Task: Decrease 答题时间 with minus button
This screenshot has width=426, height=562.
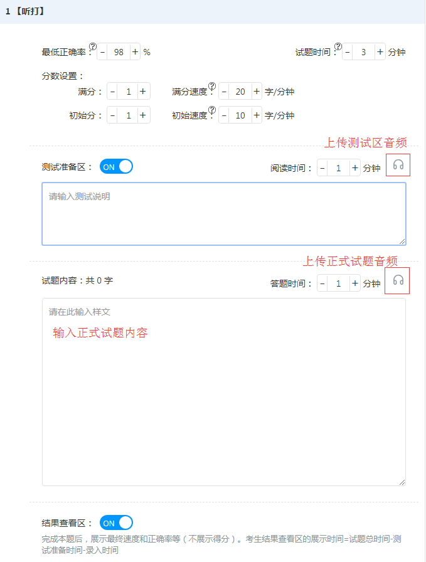Action: click(x=322, y=284)
